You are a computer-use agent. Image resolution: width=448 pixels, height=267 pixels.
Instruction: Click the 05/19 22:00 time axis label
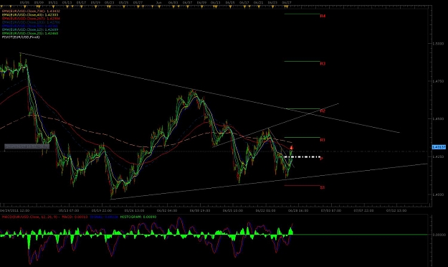pyautogui.click(x=102, y=210)
